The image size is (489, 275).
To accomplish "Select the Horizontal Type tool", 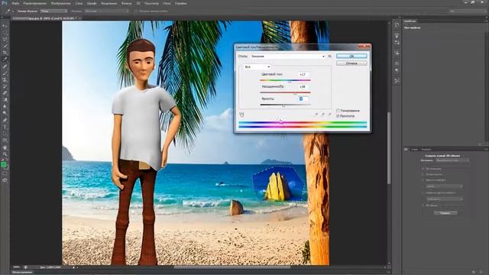I will pos(5,127).
